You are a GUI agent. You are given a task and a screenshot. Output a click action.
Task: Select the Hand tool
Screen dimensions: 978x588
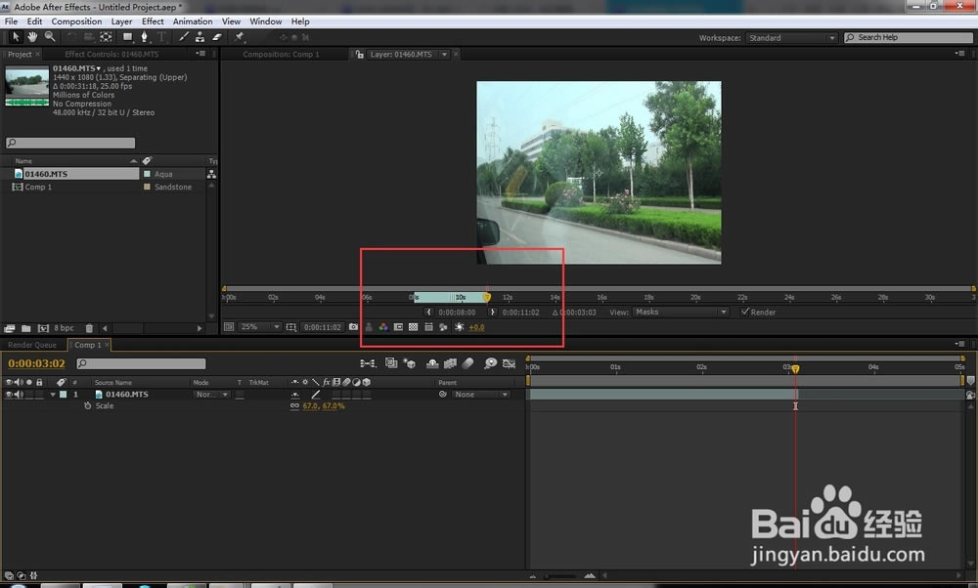click(x=32, y=36)
